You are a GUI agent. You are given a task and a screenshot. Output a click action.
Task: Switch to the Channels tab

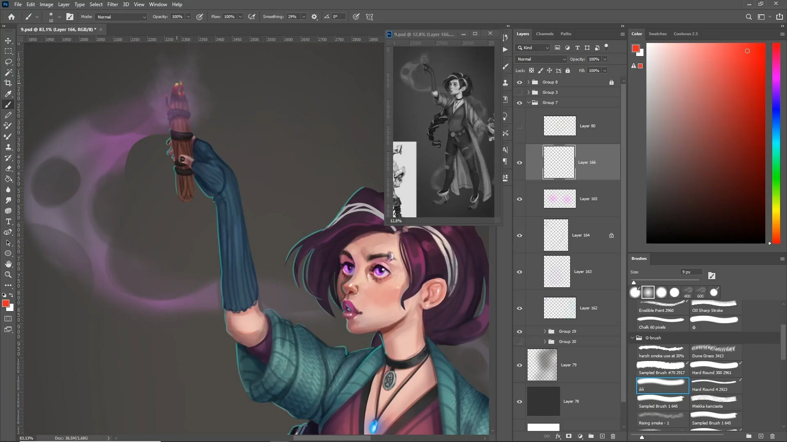(x=544, y=34)
